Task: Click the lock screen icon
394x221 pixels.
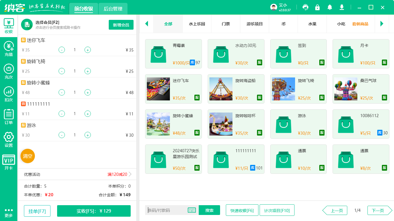Action: 318,7
